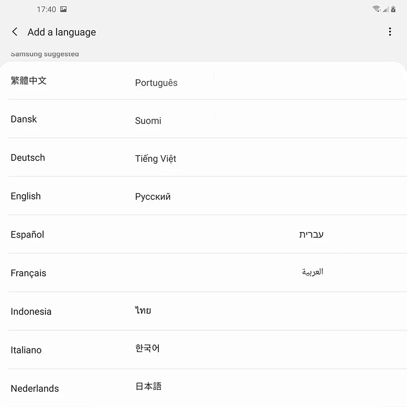Tap the picture notification icon in status bar
407x407 pixels.
[x=63, y=9]
